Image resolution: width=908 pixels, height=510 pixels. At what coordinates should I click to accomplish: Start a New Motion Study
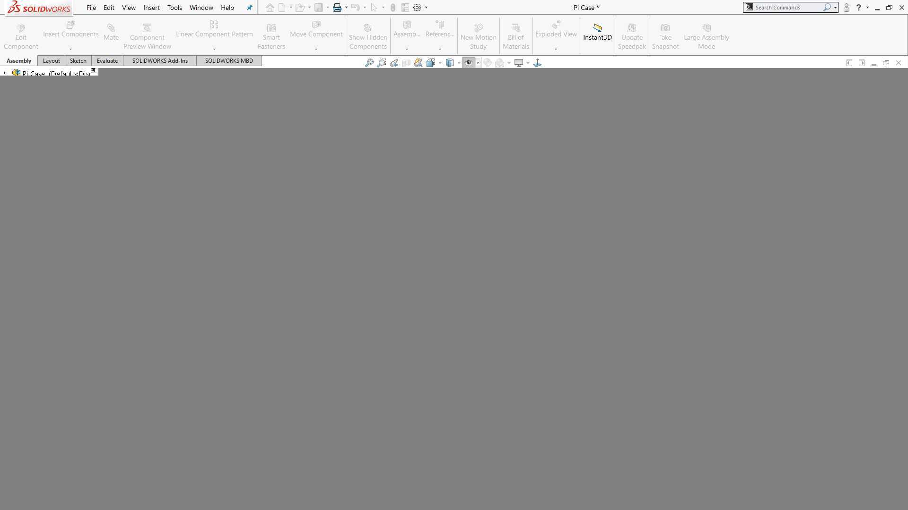(x=478, y=36)
